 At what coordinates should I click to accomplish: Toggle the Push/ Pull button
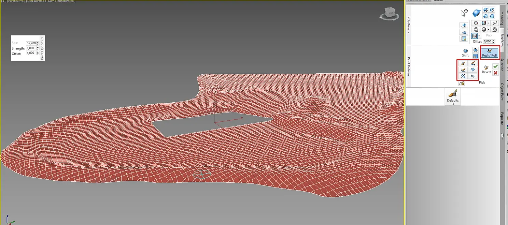pos(490,52)
